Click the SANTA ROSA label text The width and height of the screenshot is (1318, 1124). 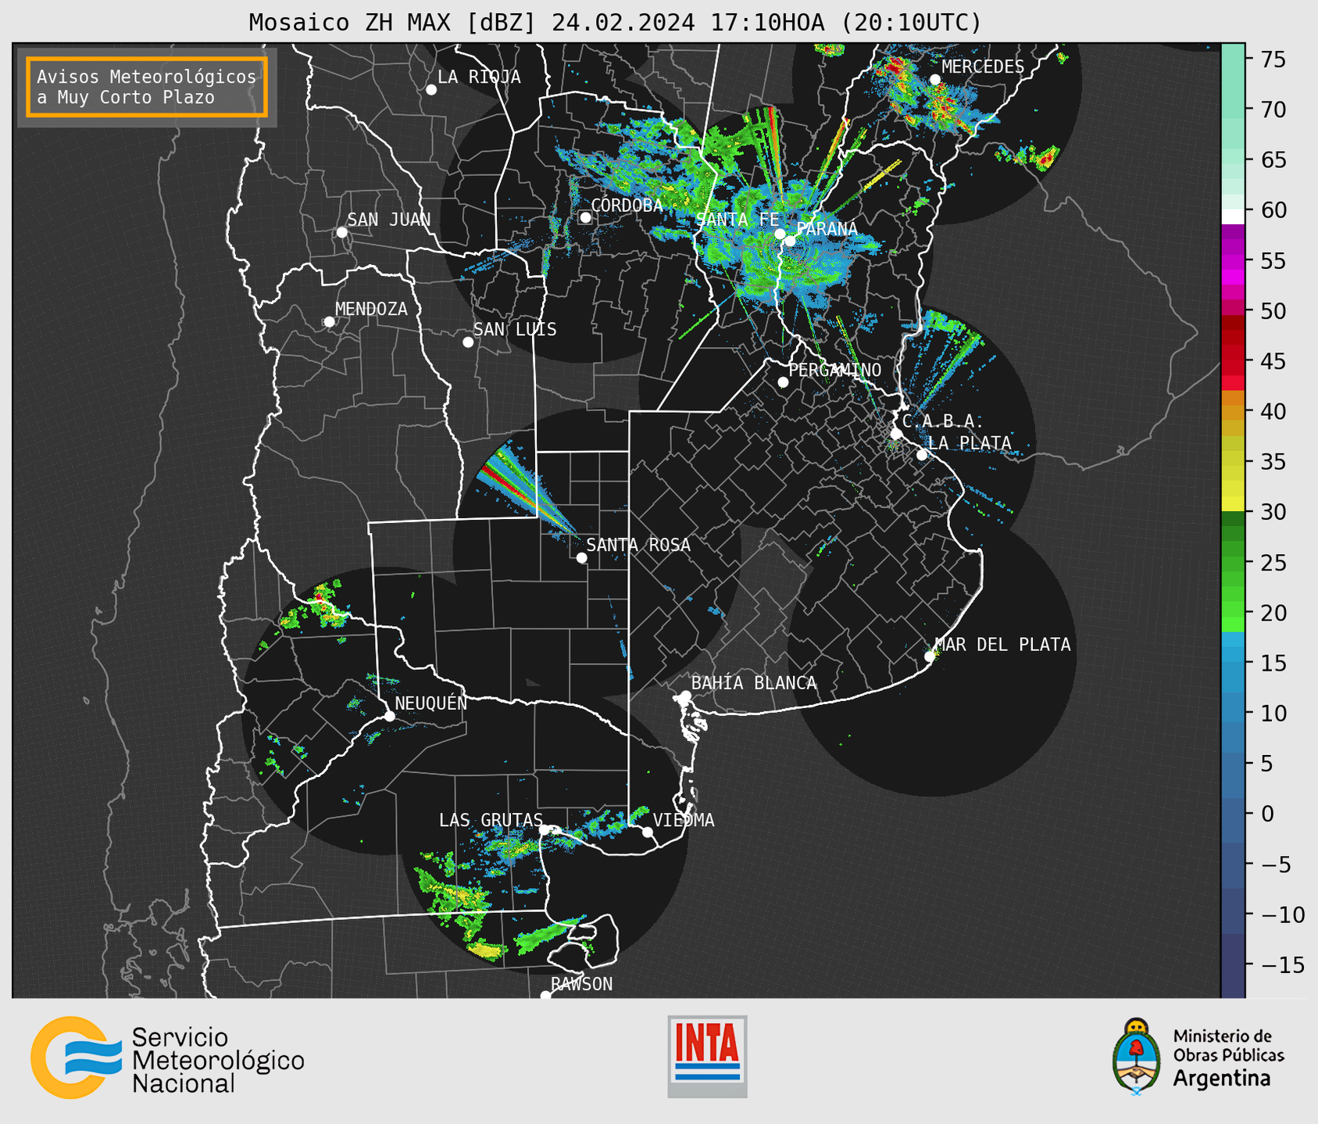click(x=638, y=545)
